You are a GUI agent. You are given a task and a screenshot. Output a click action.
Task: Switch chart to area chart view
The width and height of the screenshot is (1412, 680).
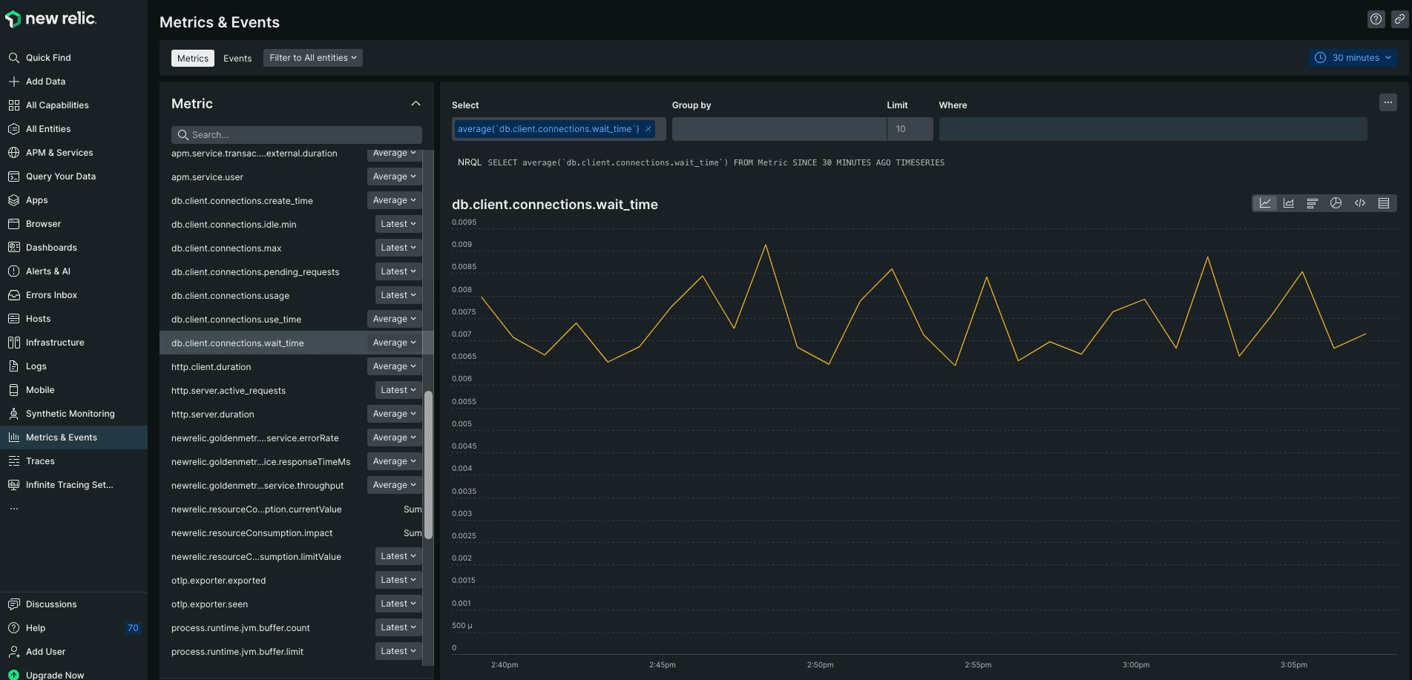(x=1289, y=203)
